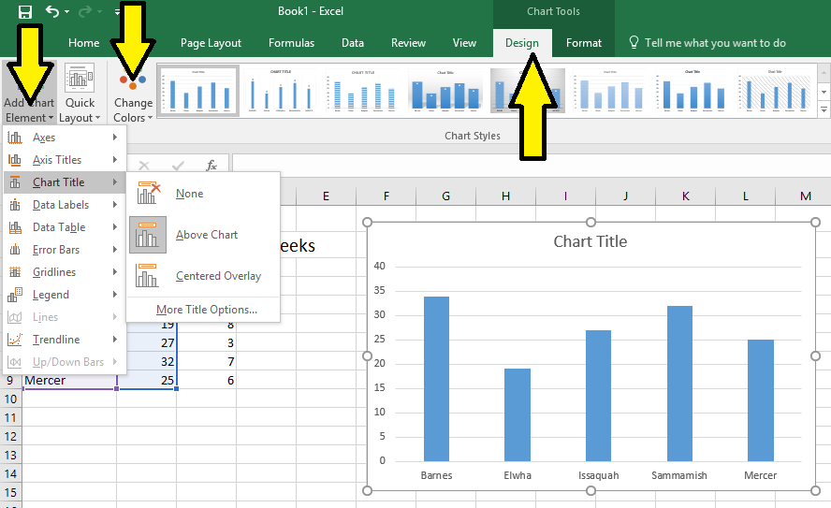Open the Change Colors palette
The width and height of the screenshot is (831, 508).
coord(133,94)
